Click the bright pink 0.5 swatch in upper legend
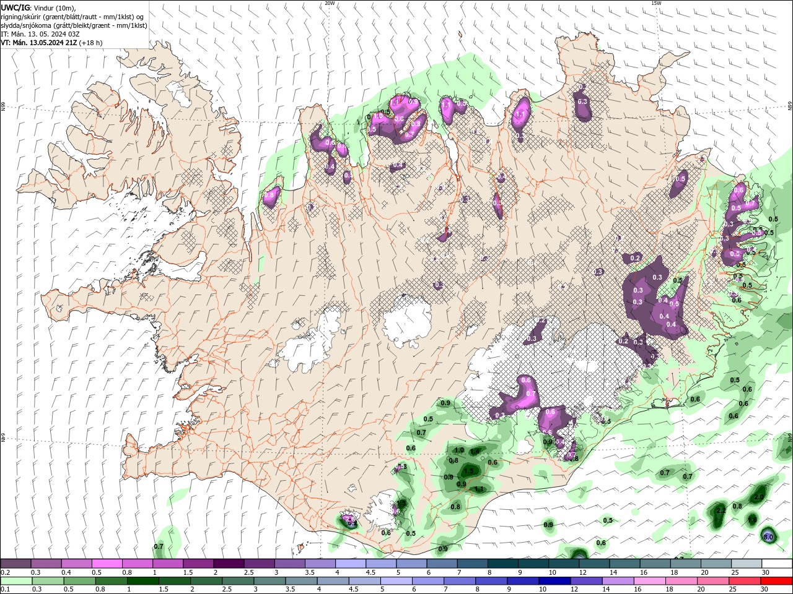 (x=107, y=564)
